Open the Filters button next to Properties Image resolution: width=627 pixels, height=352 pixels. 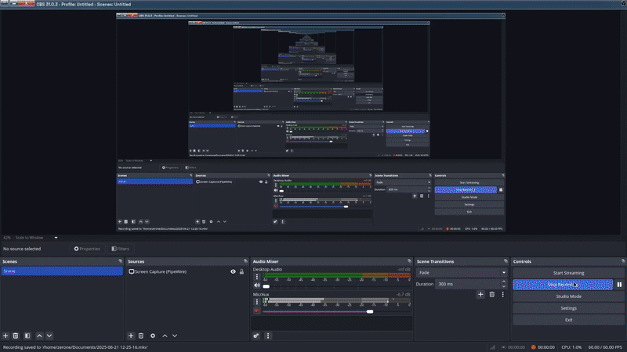coord(121,249)
